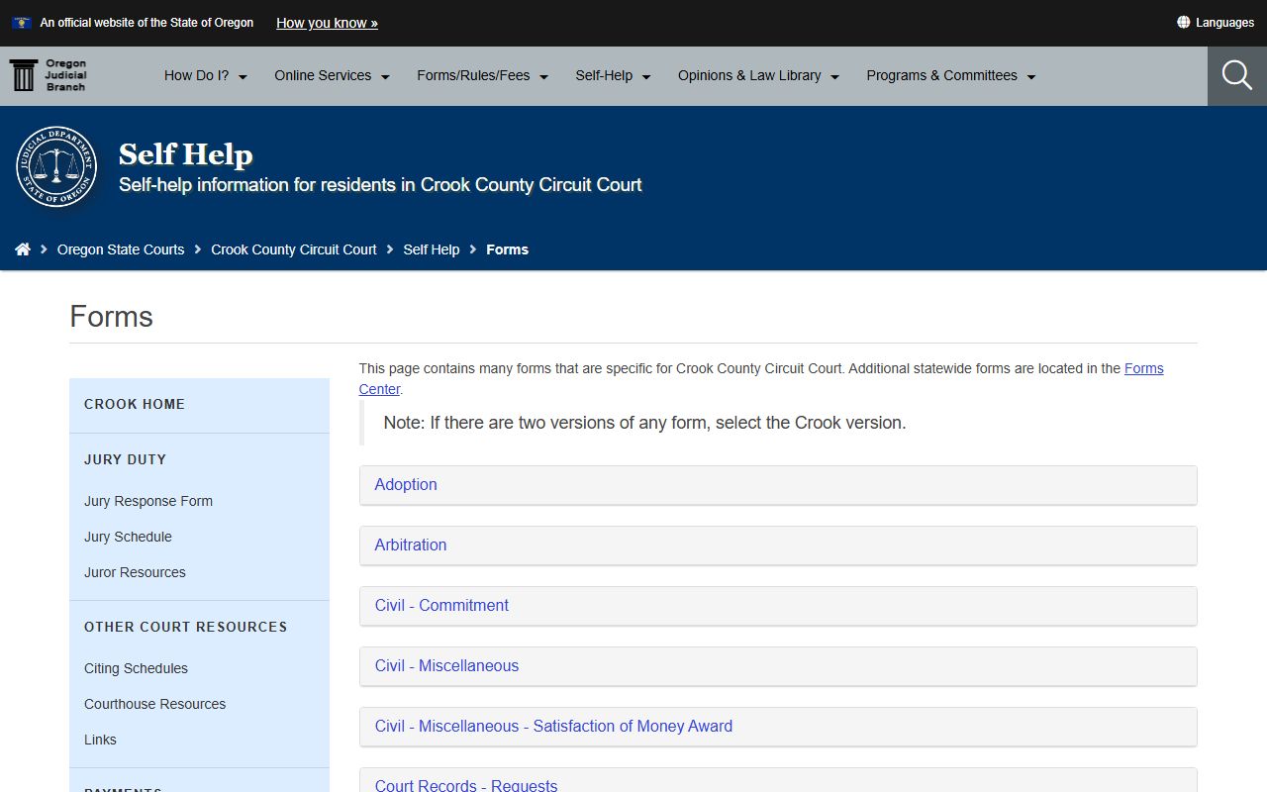This screenshot has width=1267, height=792.
Task: Open Links item in sidebar
Action: coord(100,740)
